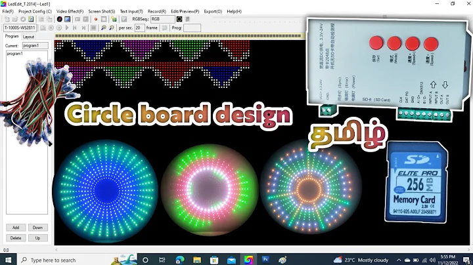Click the Add button
The height and width of the screenshot is (265, 473).
click(16, 228)
